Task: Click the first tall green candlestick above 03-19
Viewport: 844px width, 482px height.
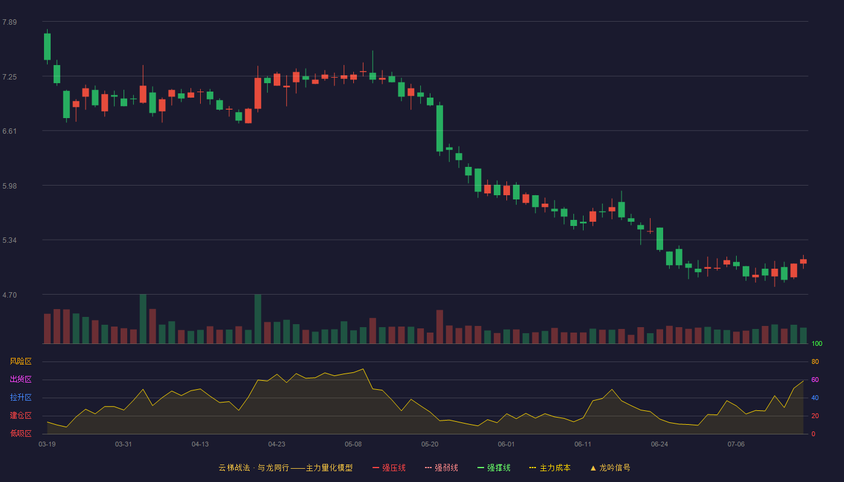Action: point(47,46)
